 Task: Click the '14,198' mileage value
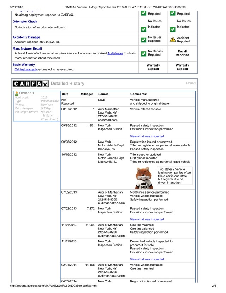pos(90,265)
